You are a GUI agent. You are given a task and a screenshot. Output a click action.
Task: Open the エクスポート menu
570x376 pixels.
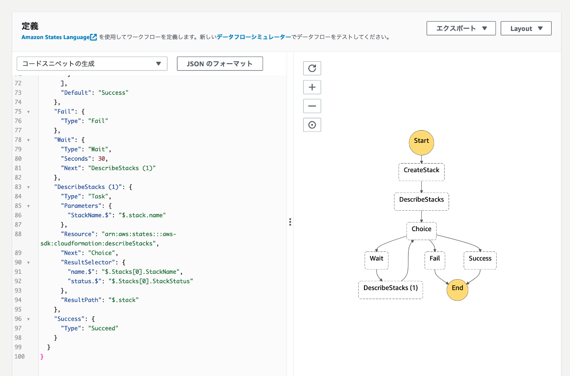(x=461, y=28)
